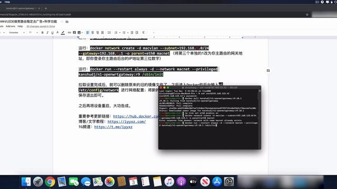337x189 pixels.
Task: Toggle bold formatting in Docs toolbar
Action: 42,33
